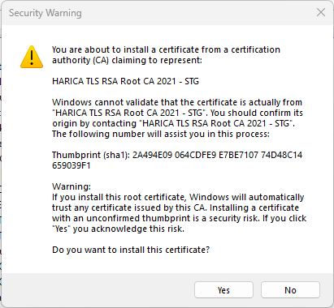Click the thumbprint segment 2A494E09
Screen dimensions: 334x308
tap(152, 155)
